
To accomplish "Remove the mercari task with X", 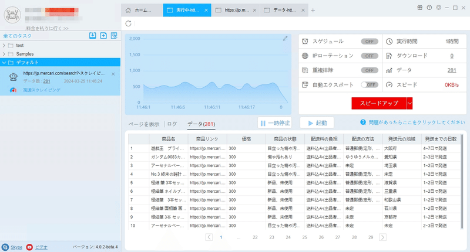I will click(113, 74).
